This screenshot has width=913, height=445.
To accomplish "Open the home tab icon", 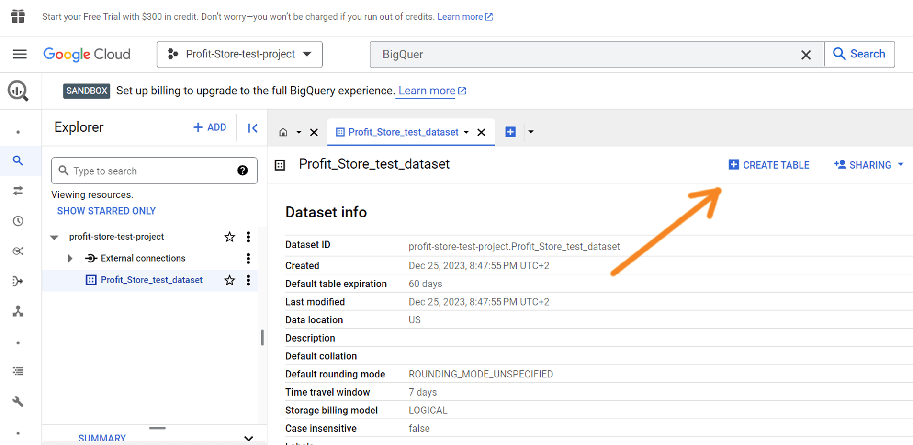I will pos(283,132).
